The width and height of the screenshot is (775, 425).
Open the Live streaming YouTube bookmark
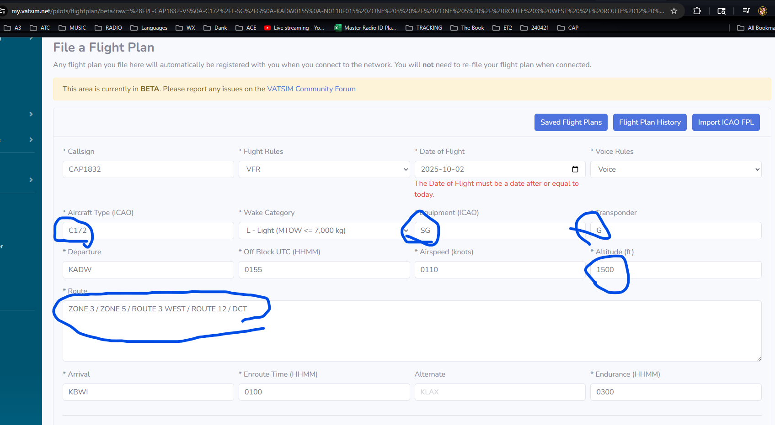294,28
